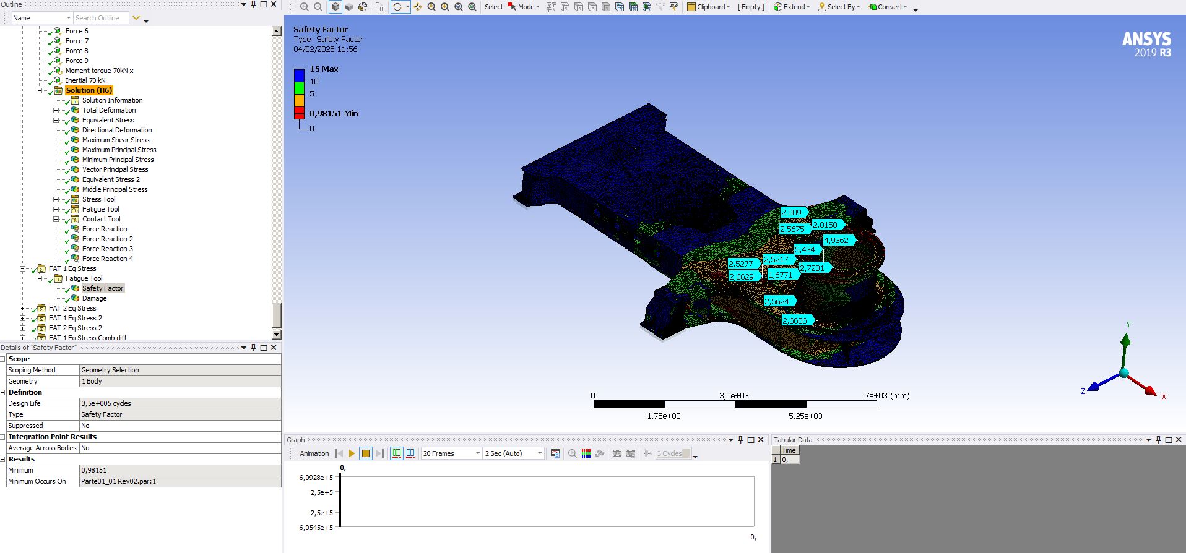Collapse the Scope section in details
Image resolution: width=1186 pixels, height=553 pixels.
coord(3,359)
